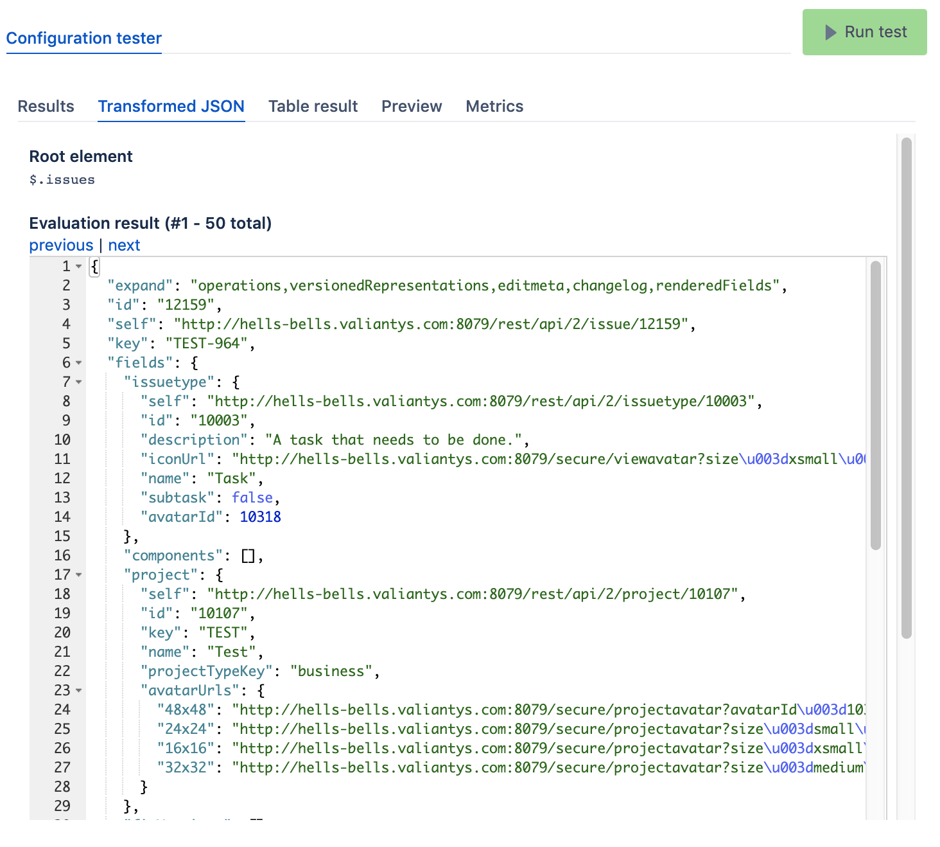Switch to the Preview tab
940x847 pixels.
click(412, 107)
